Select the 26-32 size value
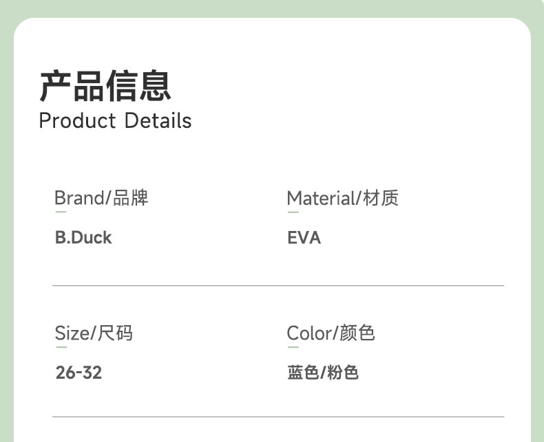Screen dimensions: 544x442 coord(79,373)
